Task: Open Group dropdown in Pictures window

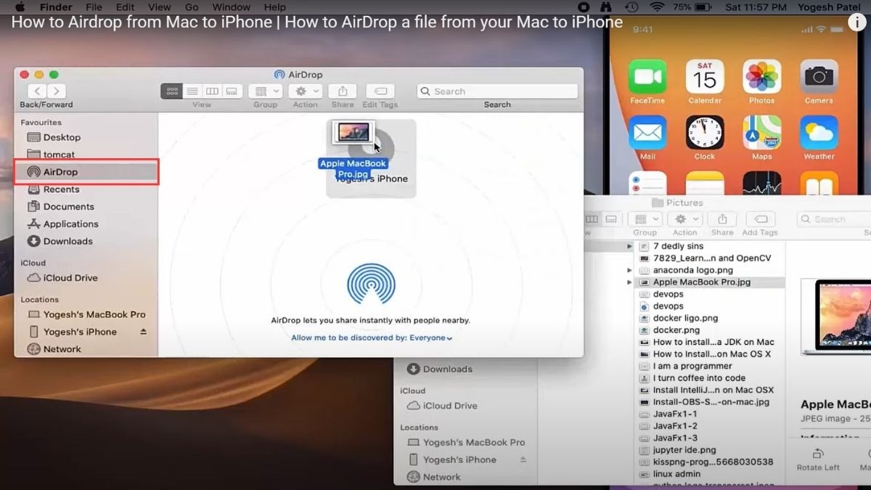Action: point(645,219)
